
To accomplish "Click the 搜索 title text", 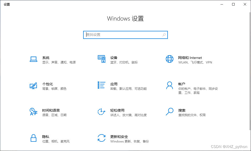I will pyautogui.click(x=182, y=110).
